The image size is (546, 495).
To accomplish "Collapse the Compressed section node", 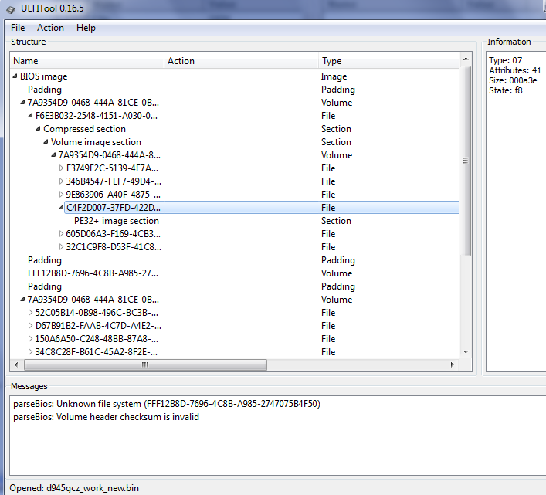I will coord(39,128).
